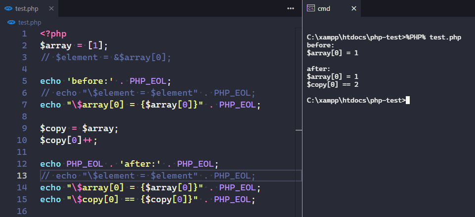475x217 pixels.
Task: Click the editor's vertical scrollbar marker
Action: 298,130
